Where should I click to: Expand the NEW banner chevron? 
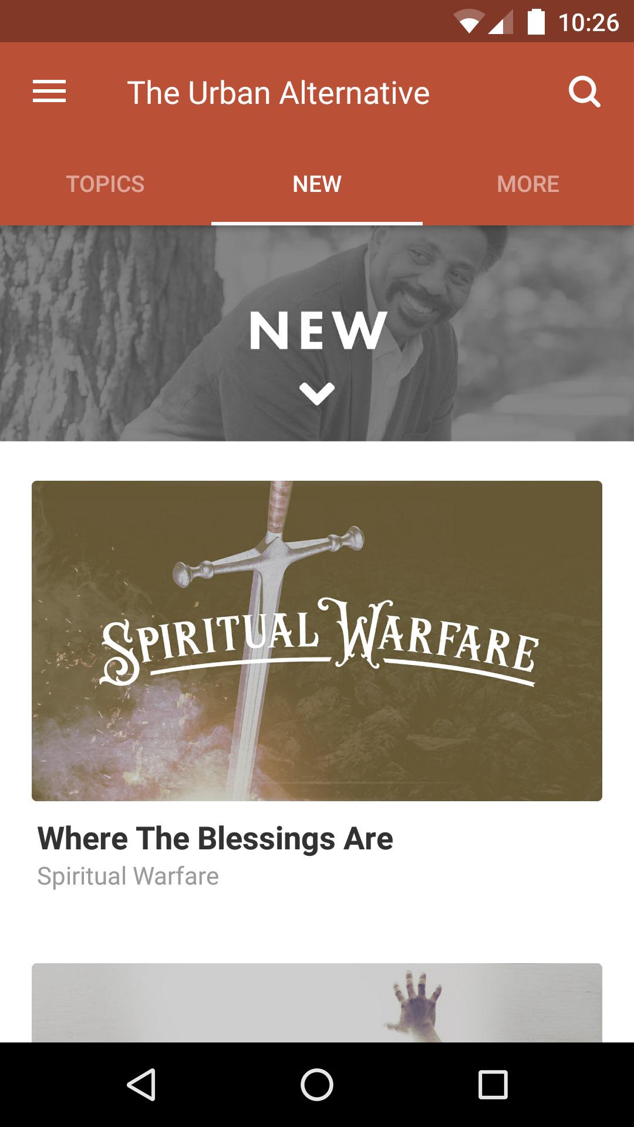(317, 394)
